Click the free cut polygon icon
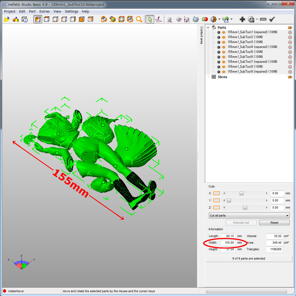This screenshot has width=296, height=296. 196,19
